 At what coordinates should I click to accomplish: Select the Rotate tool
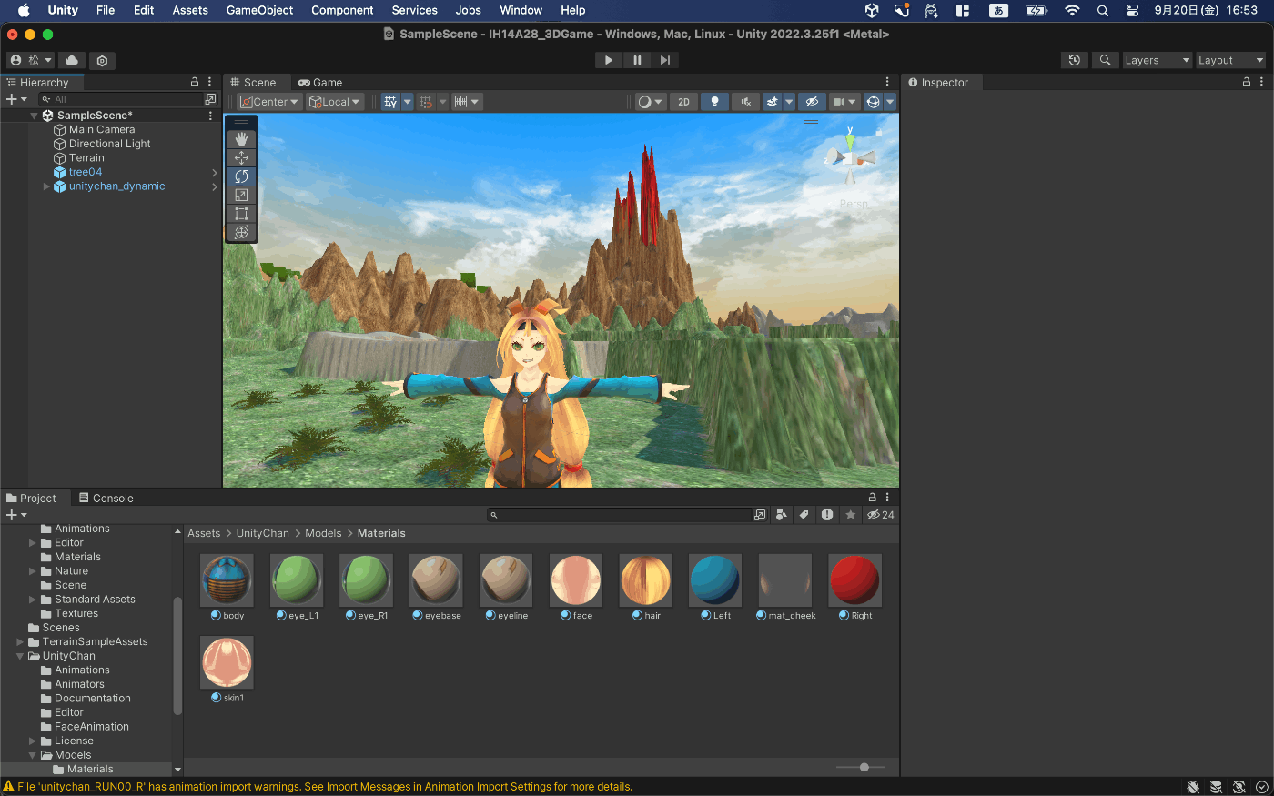pyautogui.click(x=241, y=176)
